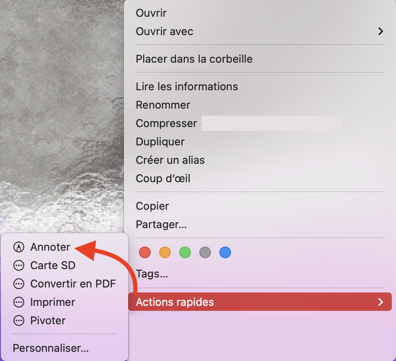Select Dupliquer menu entry
This screenshot has height=361, width=396.
[x=160, y=142]
